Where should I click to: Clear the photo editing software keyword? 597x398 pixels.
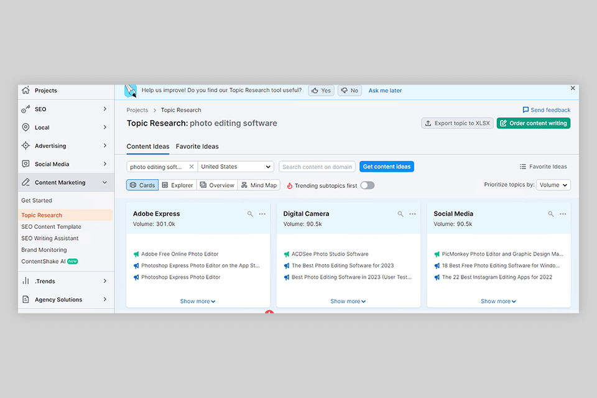[192, 167]
